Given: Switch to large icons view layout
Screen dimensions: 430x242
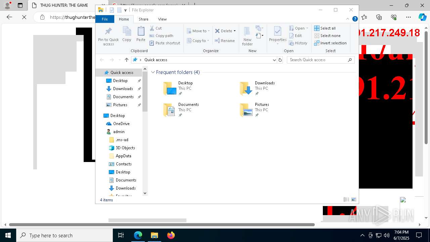Looking at the screenshot, I should click(x=353, y=200).
